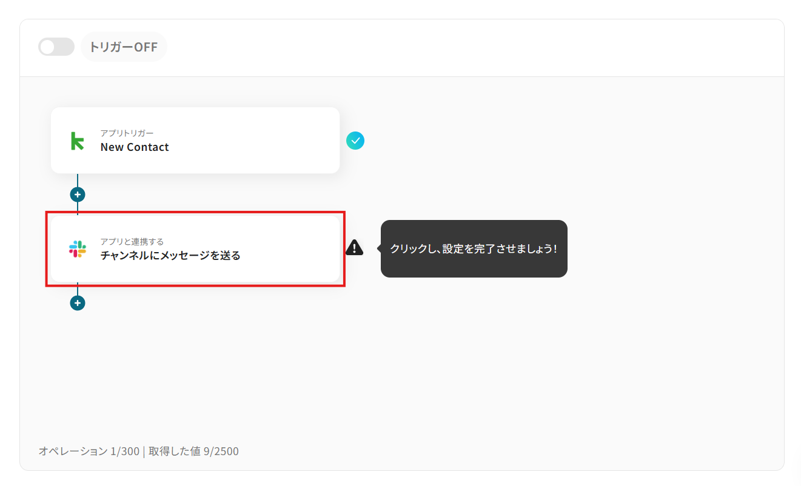Click the 取得した値 9/2500 text
This screenshot has width=801, height=486.
(193, 451)
